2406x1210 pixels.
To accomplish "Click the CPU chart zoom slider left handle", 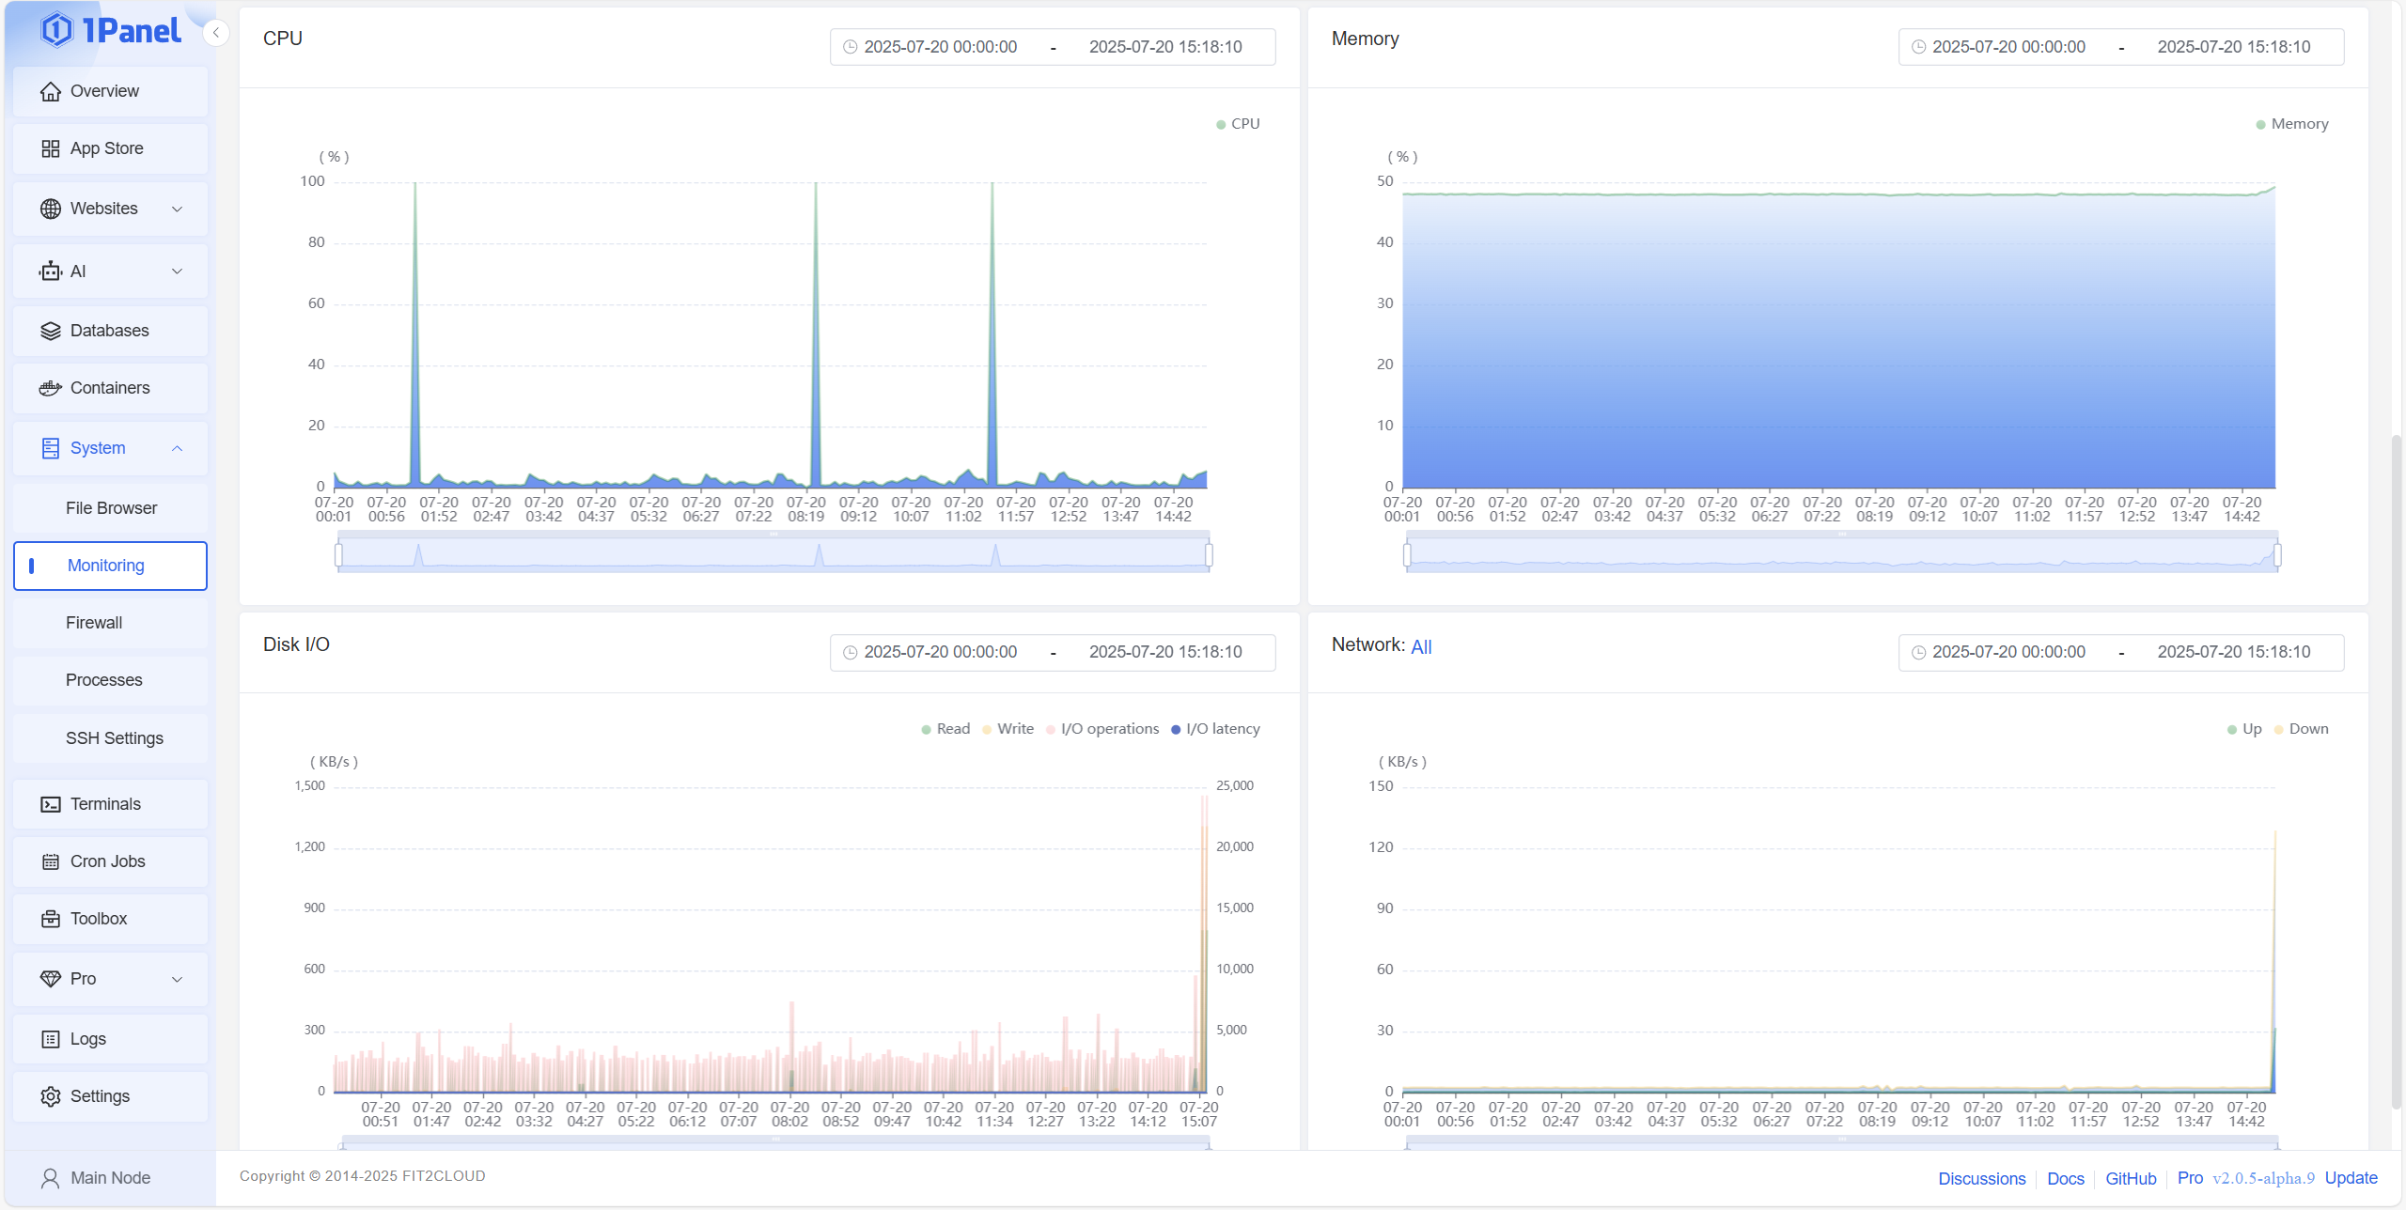I will 338,555.
